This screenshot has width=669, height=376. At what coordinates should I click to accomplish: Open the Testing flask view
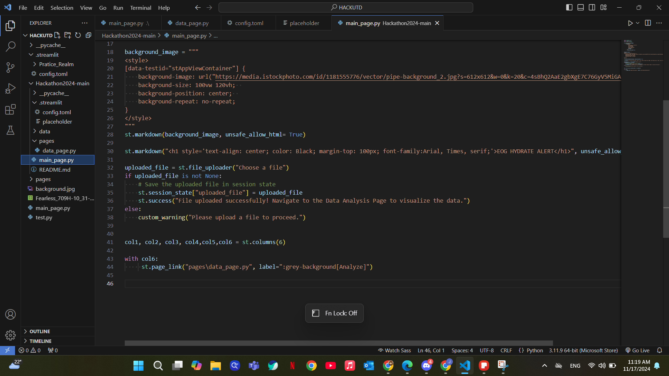click(x=10, y=130)
